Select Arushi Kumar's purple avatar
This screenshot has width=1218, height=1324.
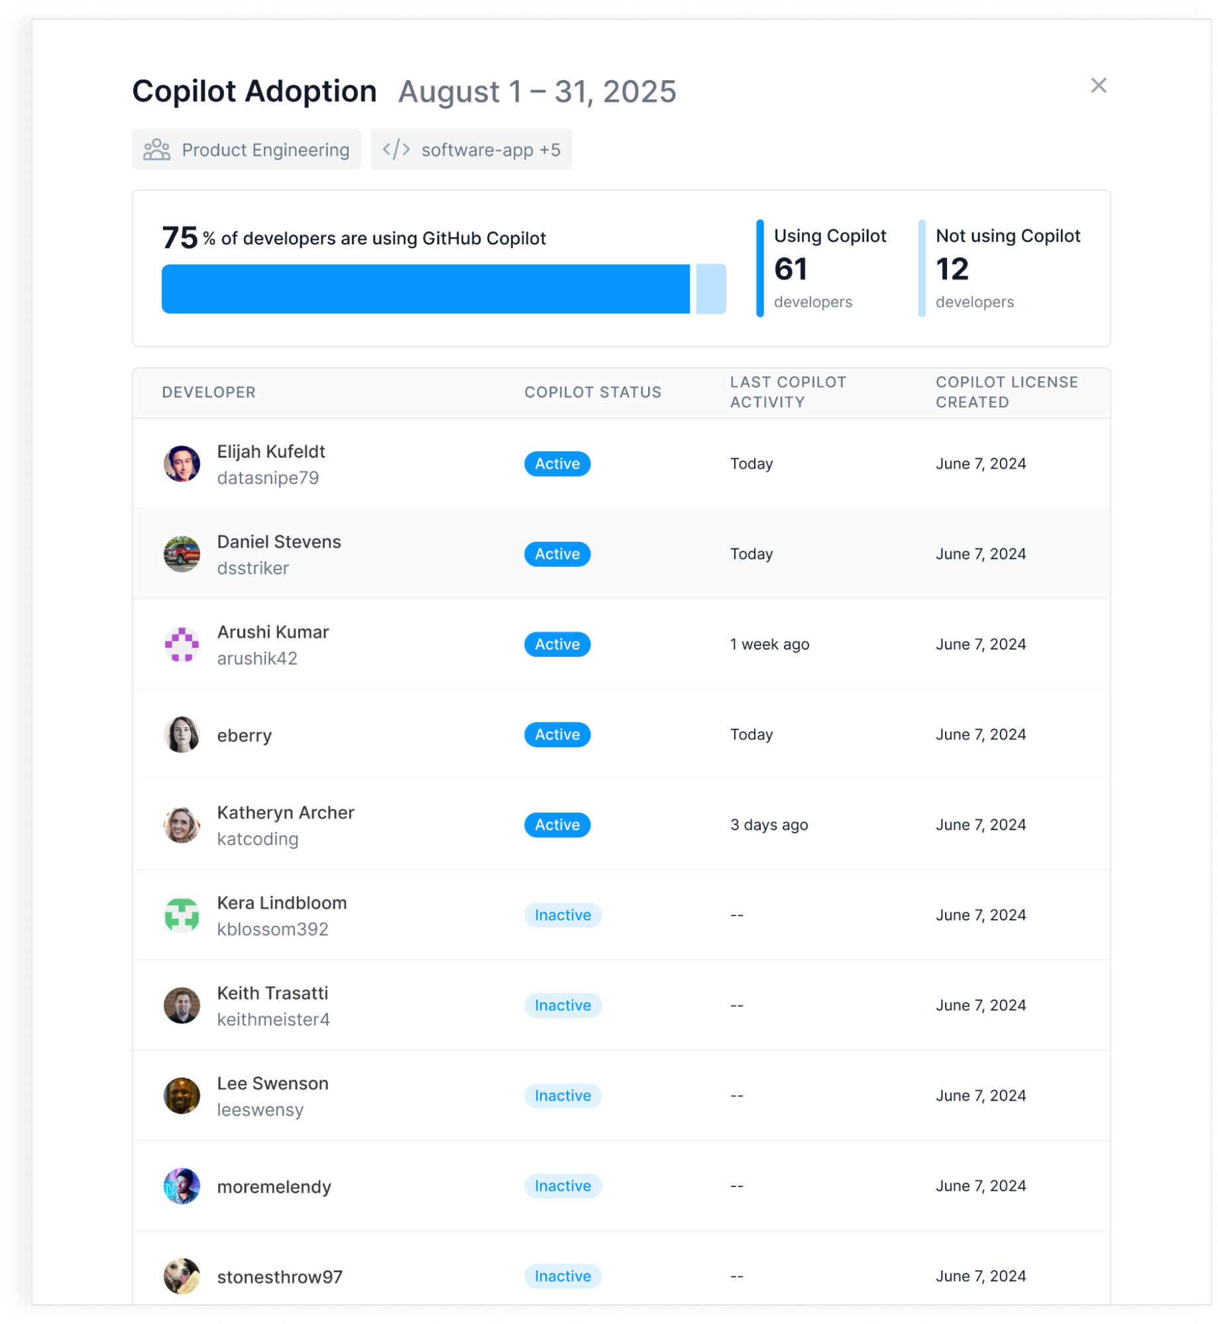(181, 644)
